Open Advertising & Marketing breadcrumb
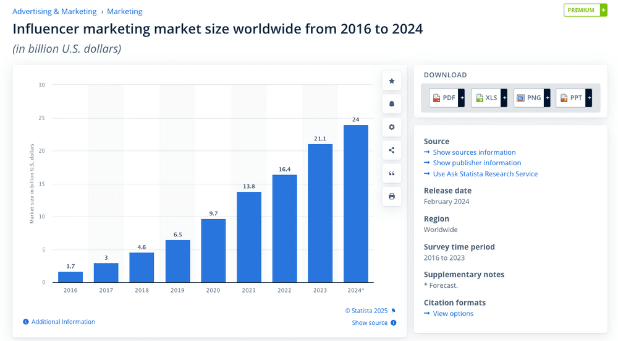The width and height of the screenshot is (618, 341). [54, 11]
